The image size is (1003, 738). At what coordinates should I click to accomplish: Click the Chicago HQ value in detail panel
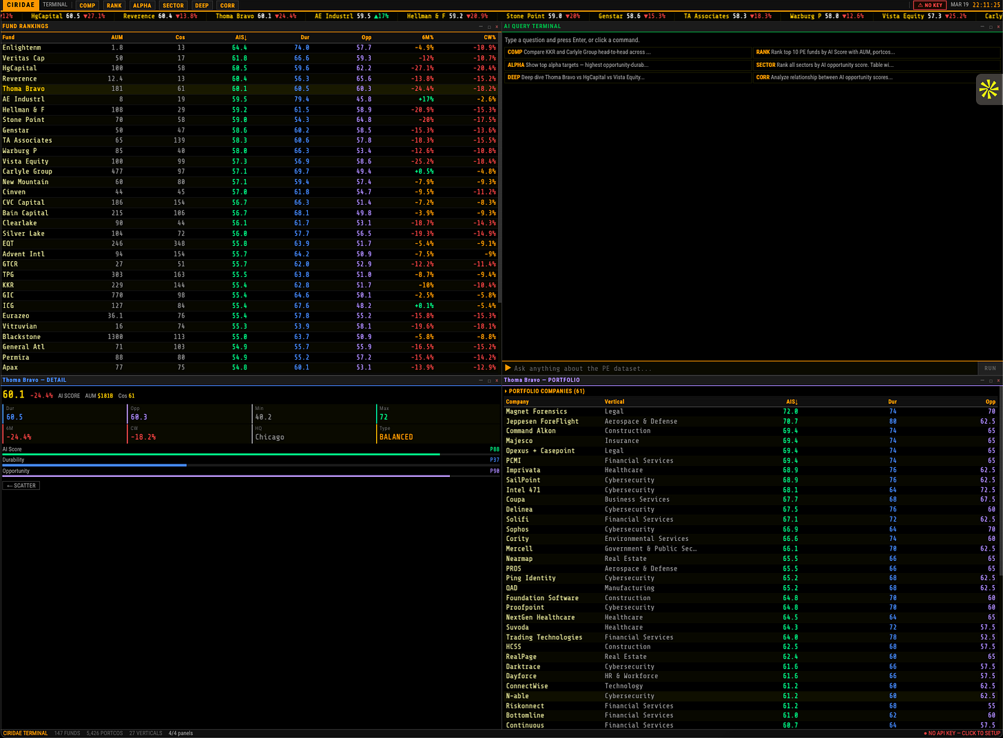point(269,437)
